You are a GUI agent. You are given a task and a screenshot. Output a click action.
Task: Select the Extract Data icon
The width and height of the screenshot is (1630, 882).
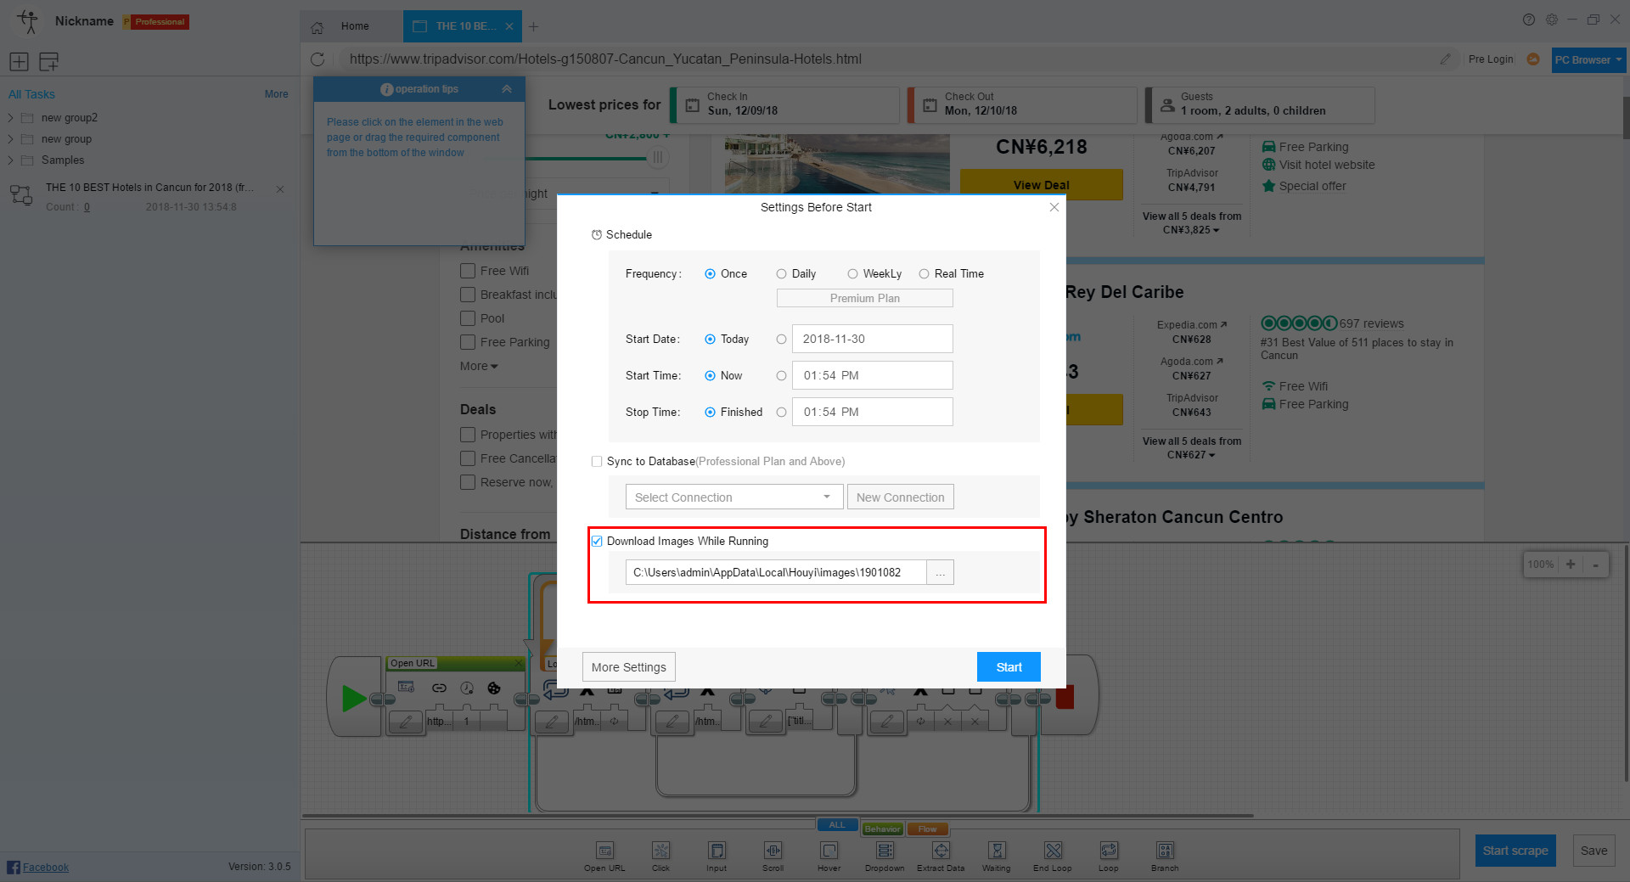(x=941, y=855)
